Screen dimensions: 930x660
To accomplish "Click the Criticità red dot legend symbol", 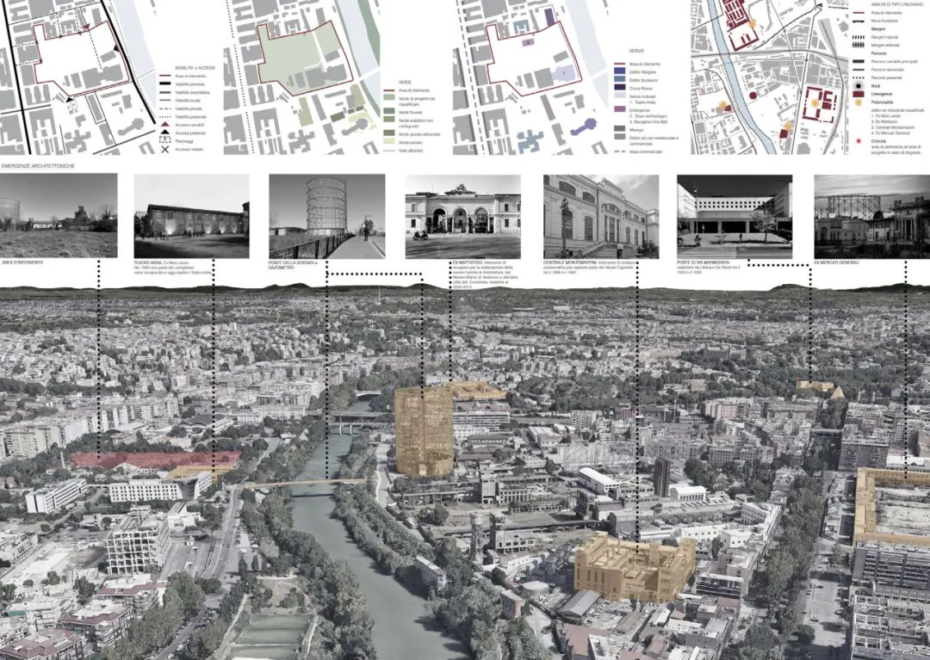I will pyautogui.click(x=858, y=140).
